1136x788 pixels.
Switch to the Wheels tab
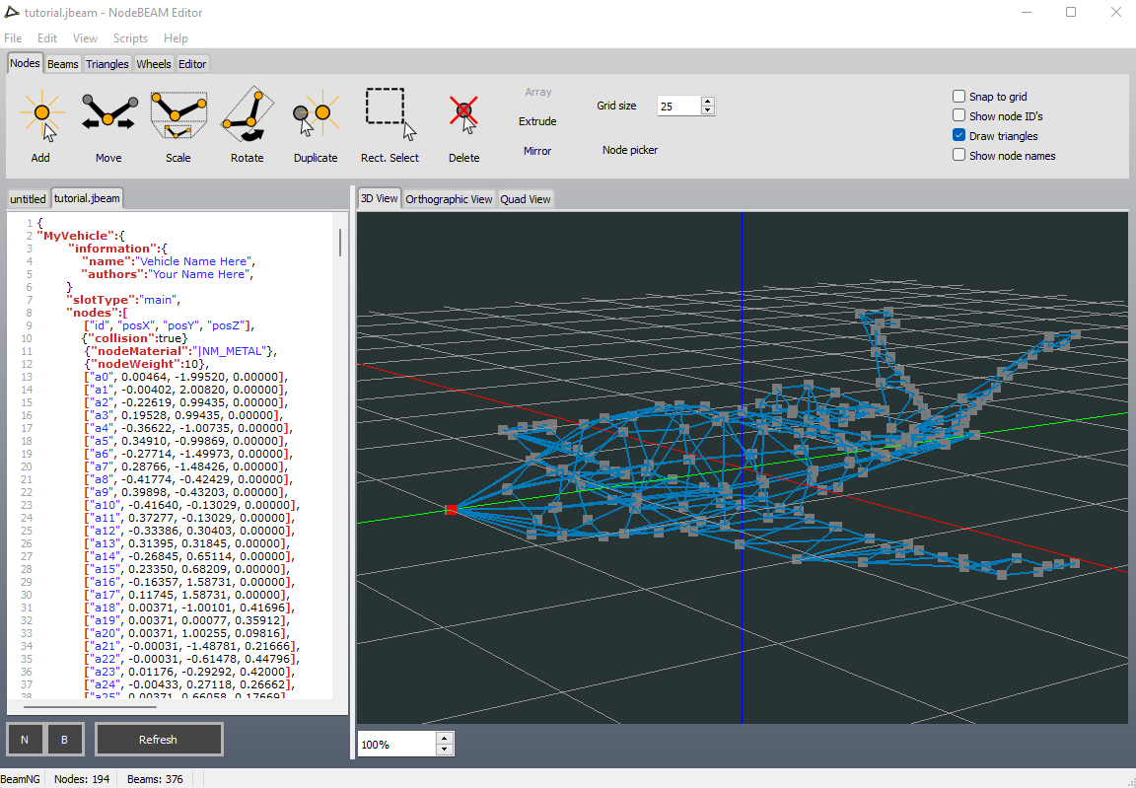154,64
